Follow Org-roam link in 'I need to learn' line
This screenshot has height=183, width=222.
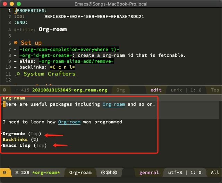pyautogui.click(x=69, y=122)
